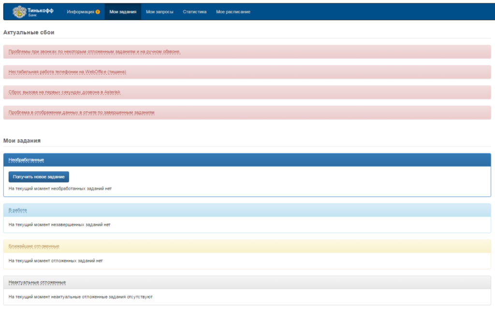This screenshot has height=309, width=495.
Task: Open the Asterisk call drop alert link
Action: [x=64, y=92]
